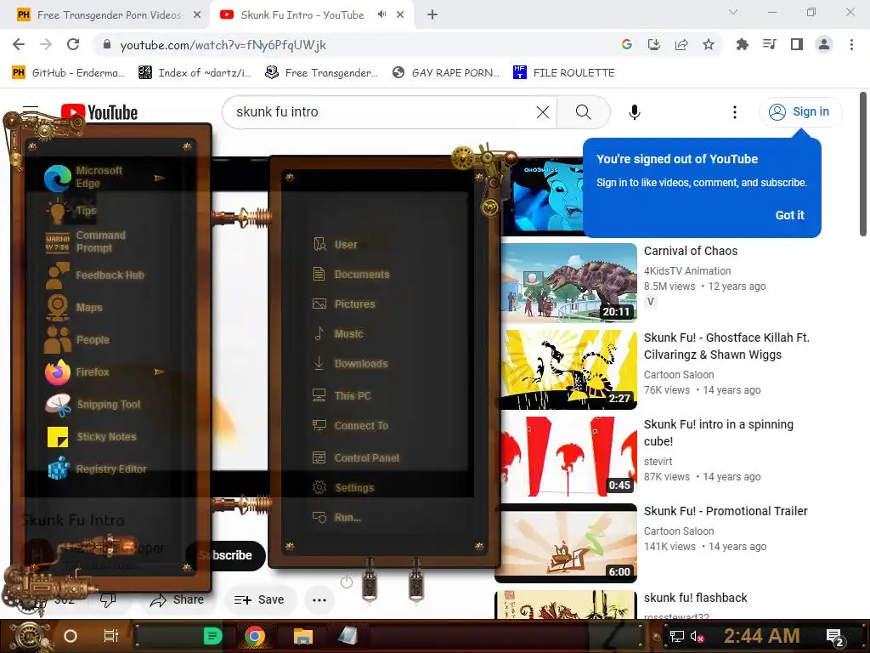Open skunk fu! flashback video title
Image resolution: width=870 pixels, height=653 pixels.
(x=695, y=598)
